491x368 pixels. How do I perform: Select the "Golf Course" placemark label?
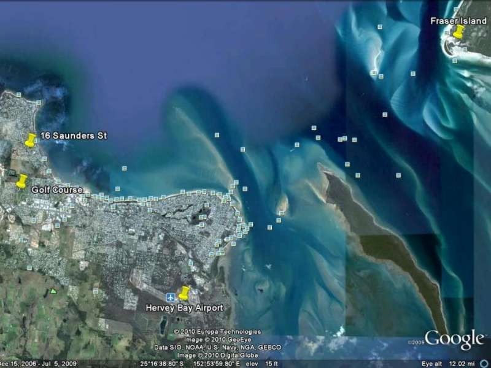(x=58, y=190)
